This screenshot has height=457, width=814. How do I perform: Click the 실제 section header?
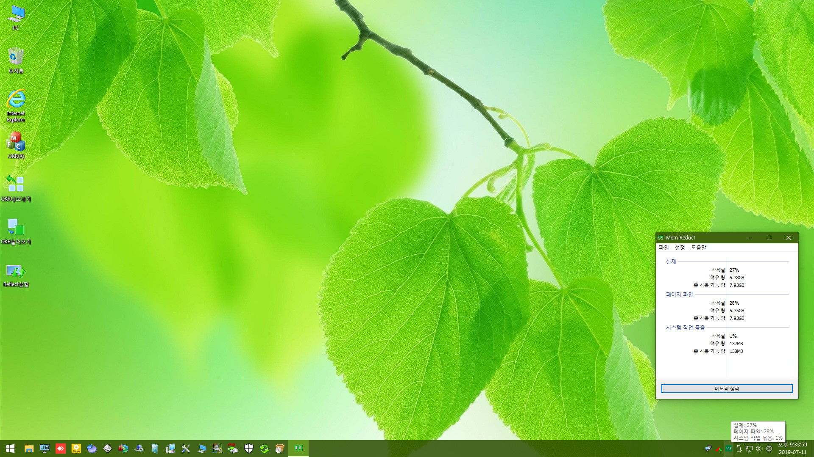[671, 262]
